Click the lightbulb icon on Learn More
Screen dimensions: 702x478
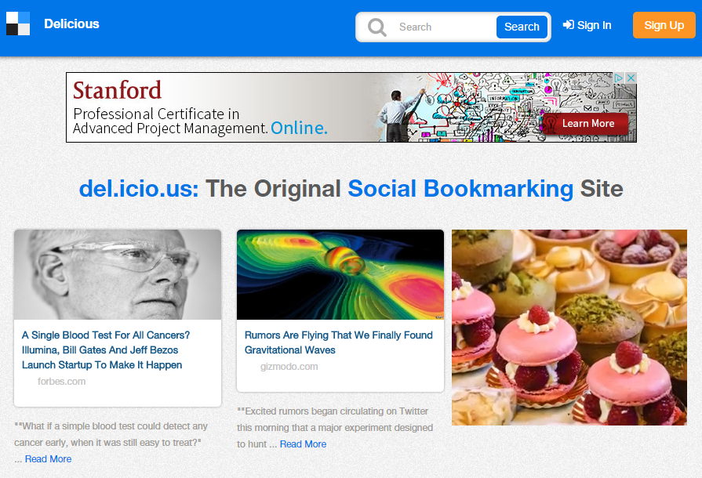coord(551,123)
